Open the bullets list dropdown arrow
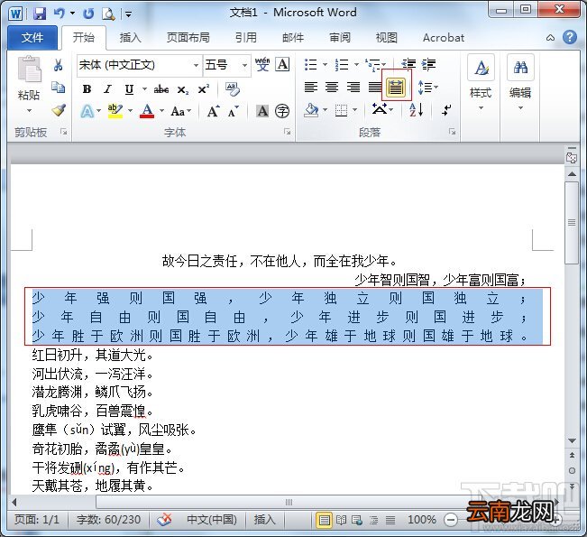Image resolution: width=587 pixels, height=537 pixels. (325, 64)
